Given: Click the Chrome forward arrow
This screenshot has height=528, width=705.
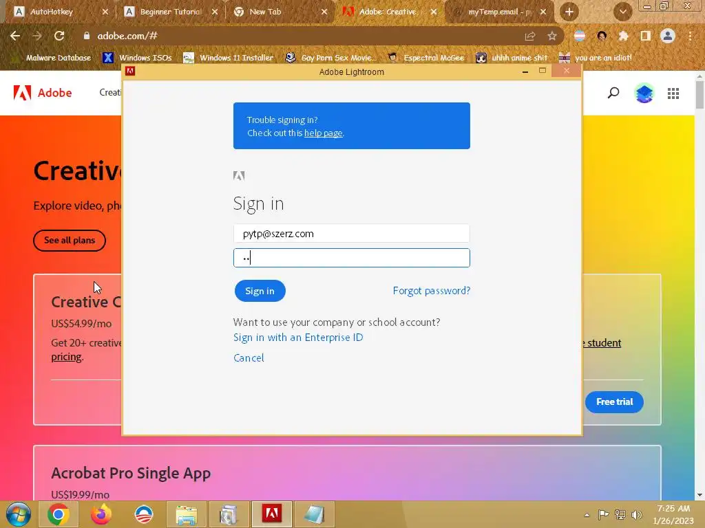Looking at the screenshot, I should (37, 36).
